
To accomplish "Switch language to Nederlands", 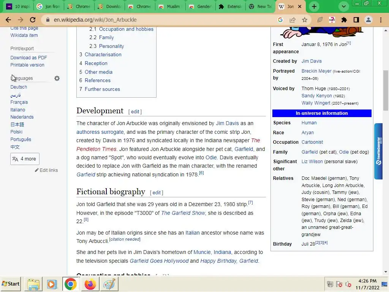I will [22, 117].
